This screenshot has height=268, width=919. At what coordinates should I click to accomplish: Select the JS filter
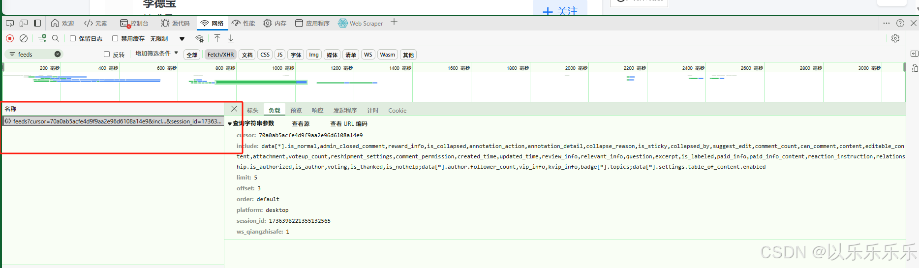pos(280,55)
